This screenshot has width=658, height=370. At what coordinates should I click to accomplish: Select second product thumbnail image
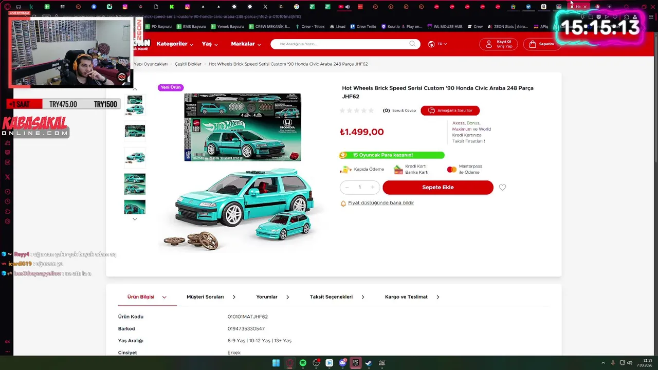click(x=135, y=132)
